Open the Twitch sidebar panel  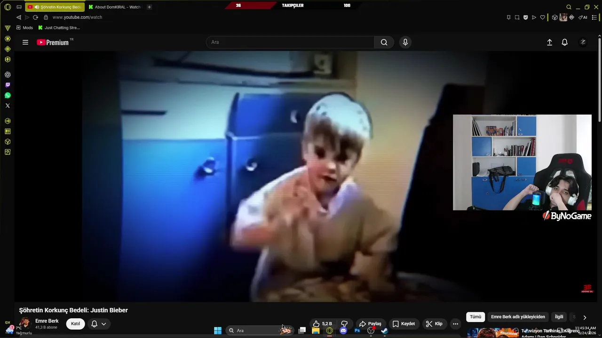tap(8, 85)
